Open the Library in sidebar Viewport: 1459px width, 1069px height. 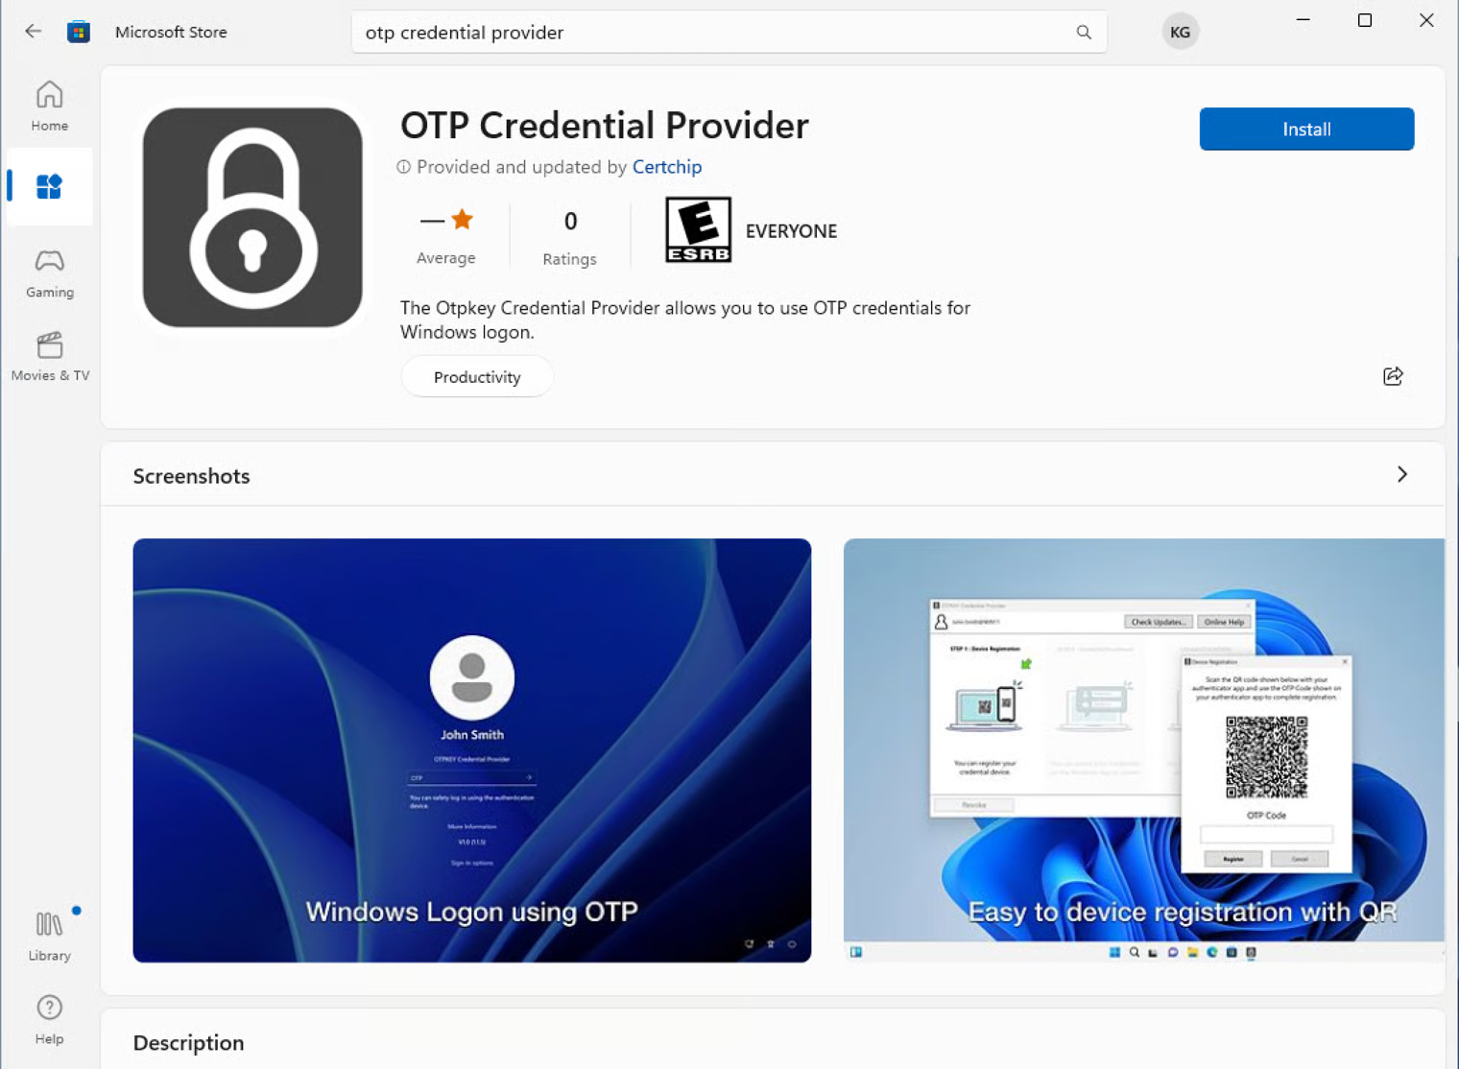coord(49,937)
